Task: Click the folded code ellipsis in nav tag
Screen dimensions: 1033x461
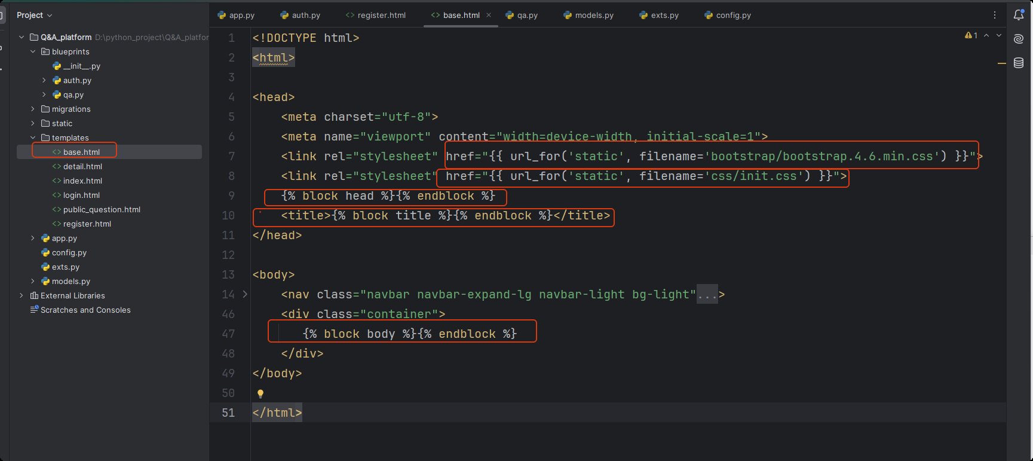Action: click(707, 294)
